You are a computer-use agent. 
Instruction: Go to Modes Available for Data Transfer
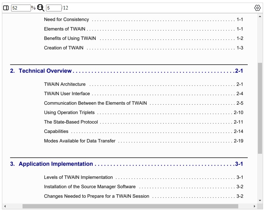click(80, 141)
